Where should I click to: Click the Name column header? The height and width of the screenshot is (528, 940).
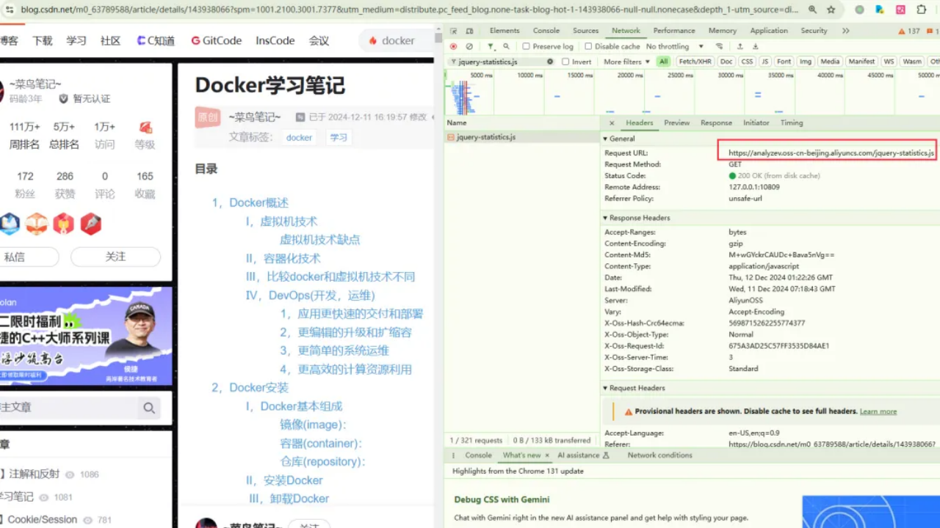click(521, 122)
